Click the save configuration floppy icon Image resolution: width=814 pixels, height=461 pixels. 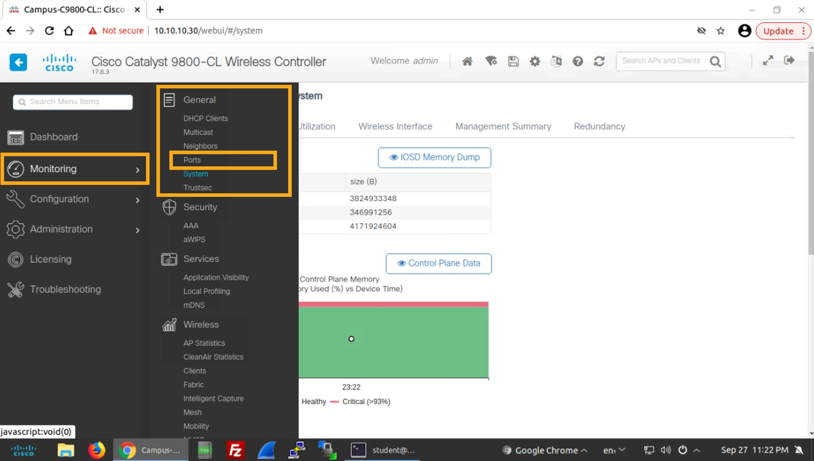(x=513, y=61)
